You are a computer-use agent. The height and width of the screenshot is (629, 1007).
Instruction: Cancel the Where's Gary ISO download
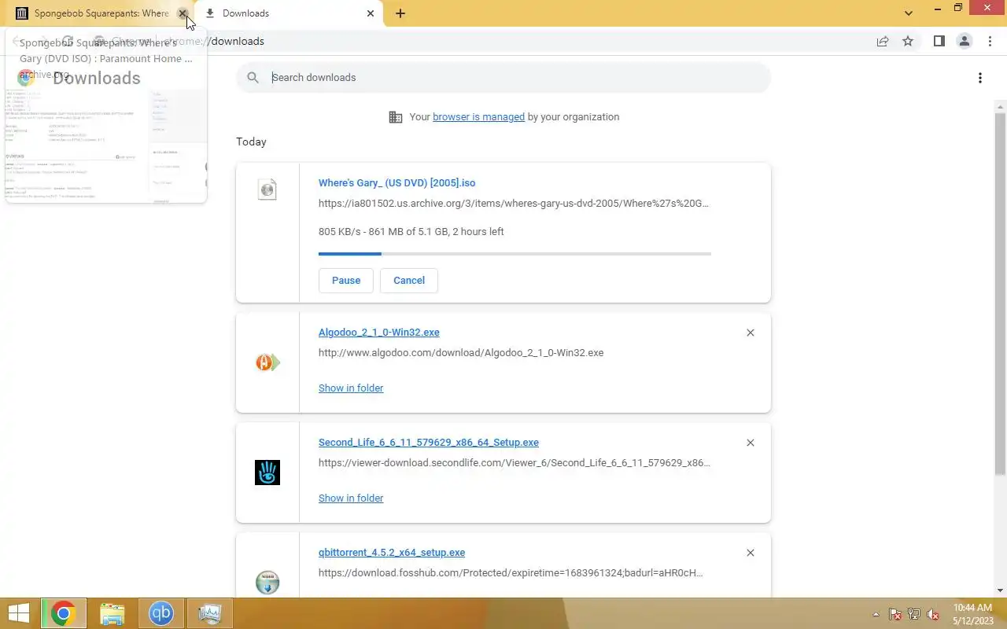409,280
